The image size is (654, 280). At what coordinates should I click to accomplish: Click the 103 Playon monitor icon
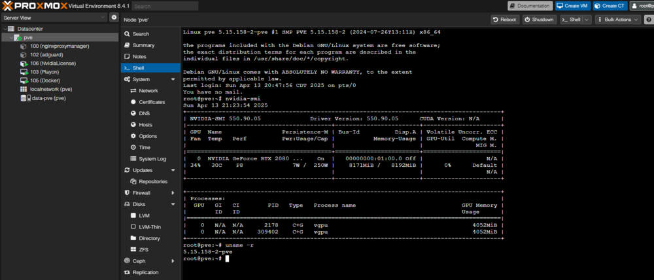[24, 72]
